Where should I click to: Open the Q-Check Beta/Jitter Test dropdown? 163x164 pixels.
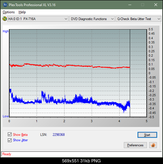click(138, 19)
